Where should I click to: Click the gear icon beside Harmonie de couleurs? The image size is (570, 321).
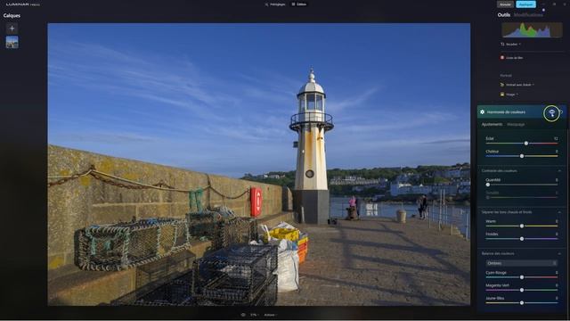483,112
